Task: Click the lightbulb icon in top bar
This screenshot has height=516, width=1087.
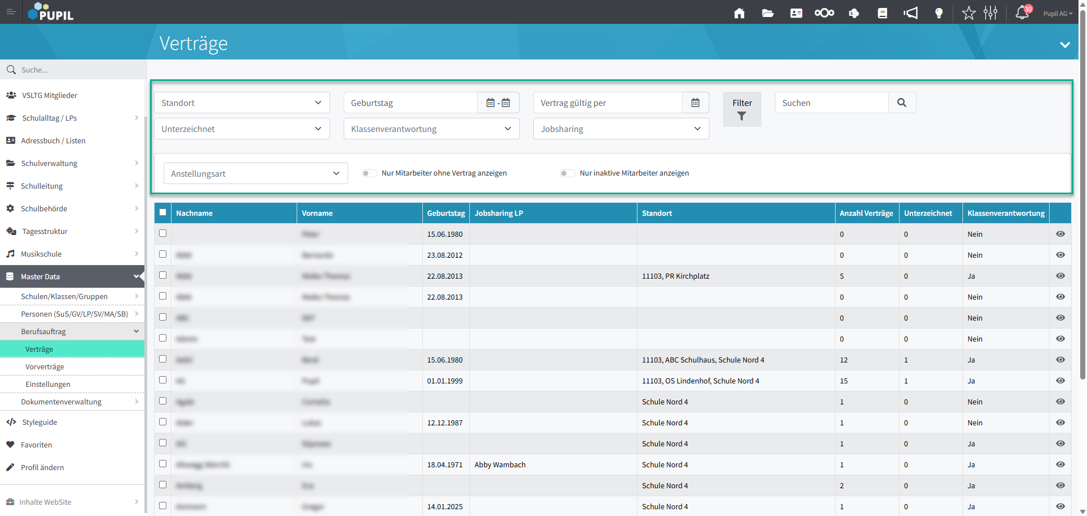Action: pos(939,13)
